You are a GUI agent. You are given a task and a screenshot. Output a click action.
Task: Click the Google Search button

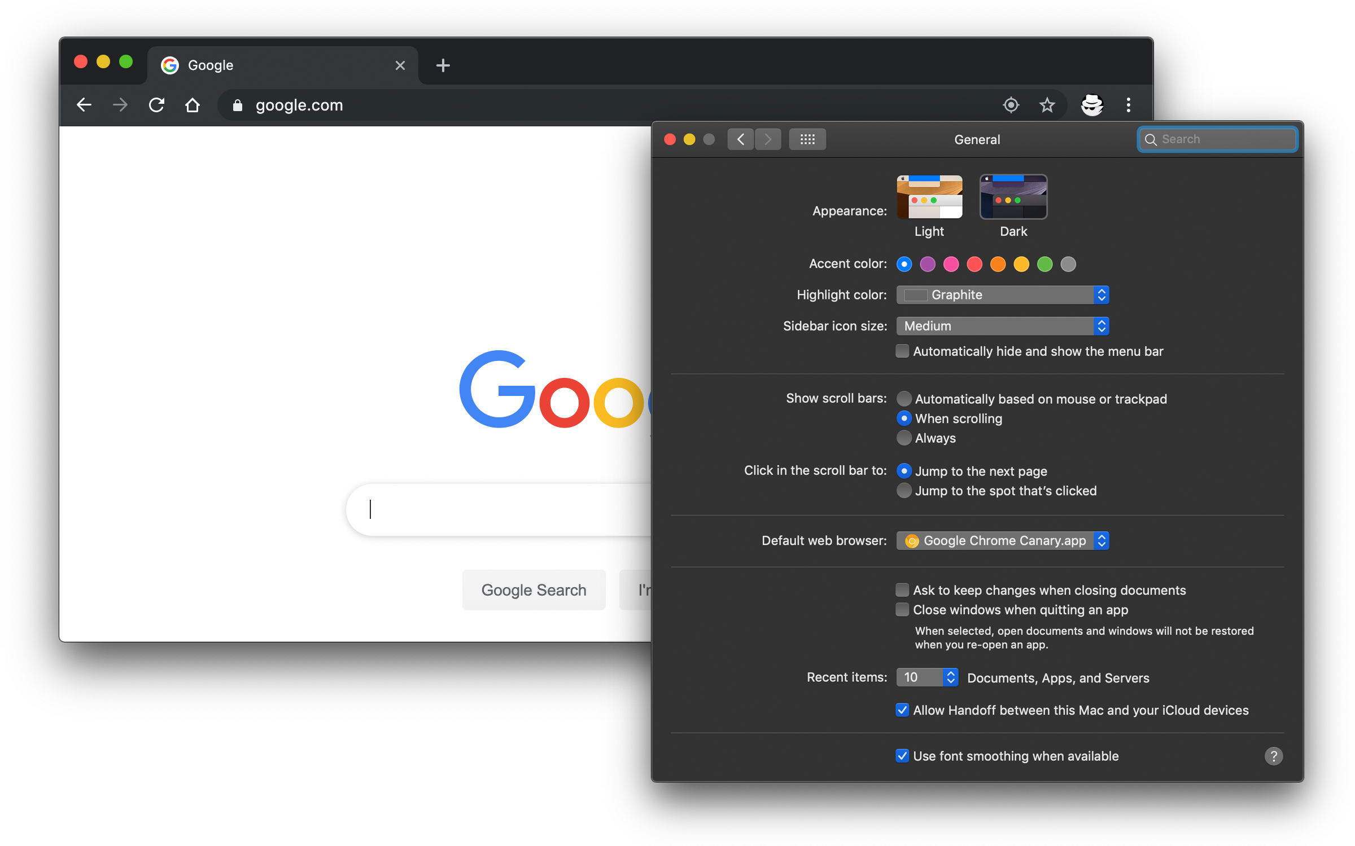coord(534,590)
